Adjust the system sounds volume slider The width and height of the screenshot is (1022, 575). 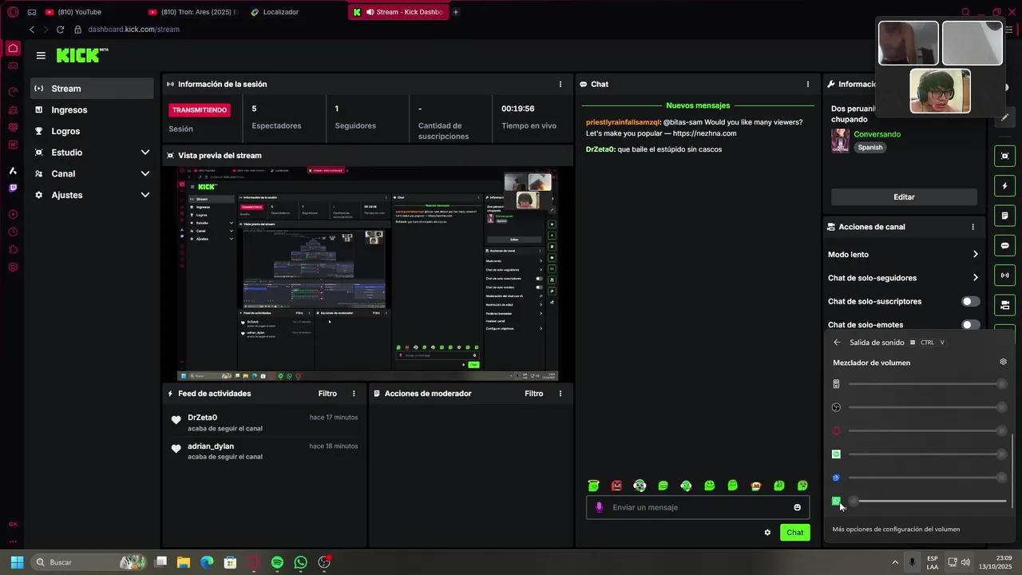coord(925,384)
